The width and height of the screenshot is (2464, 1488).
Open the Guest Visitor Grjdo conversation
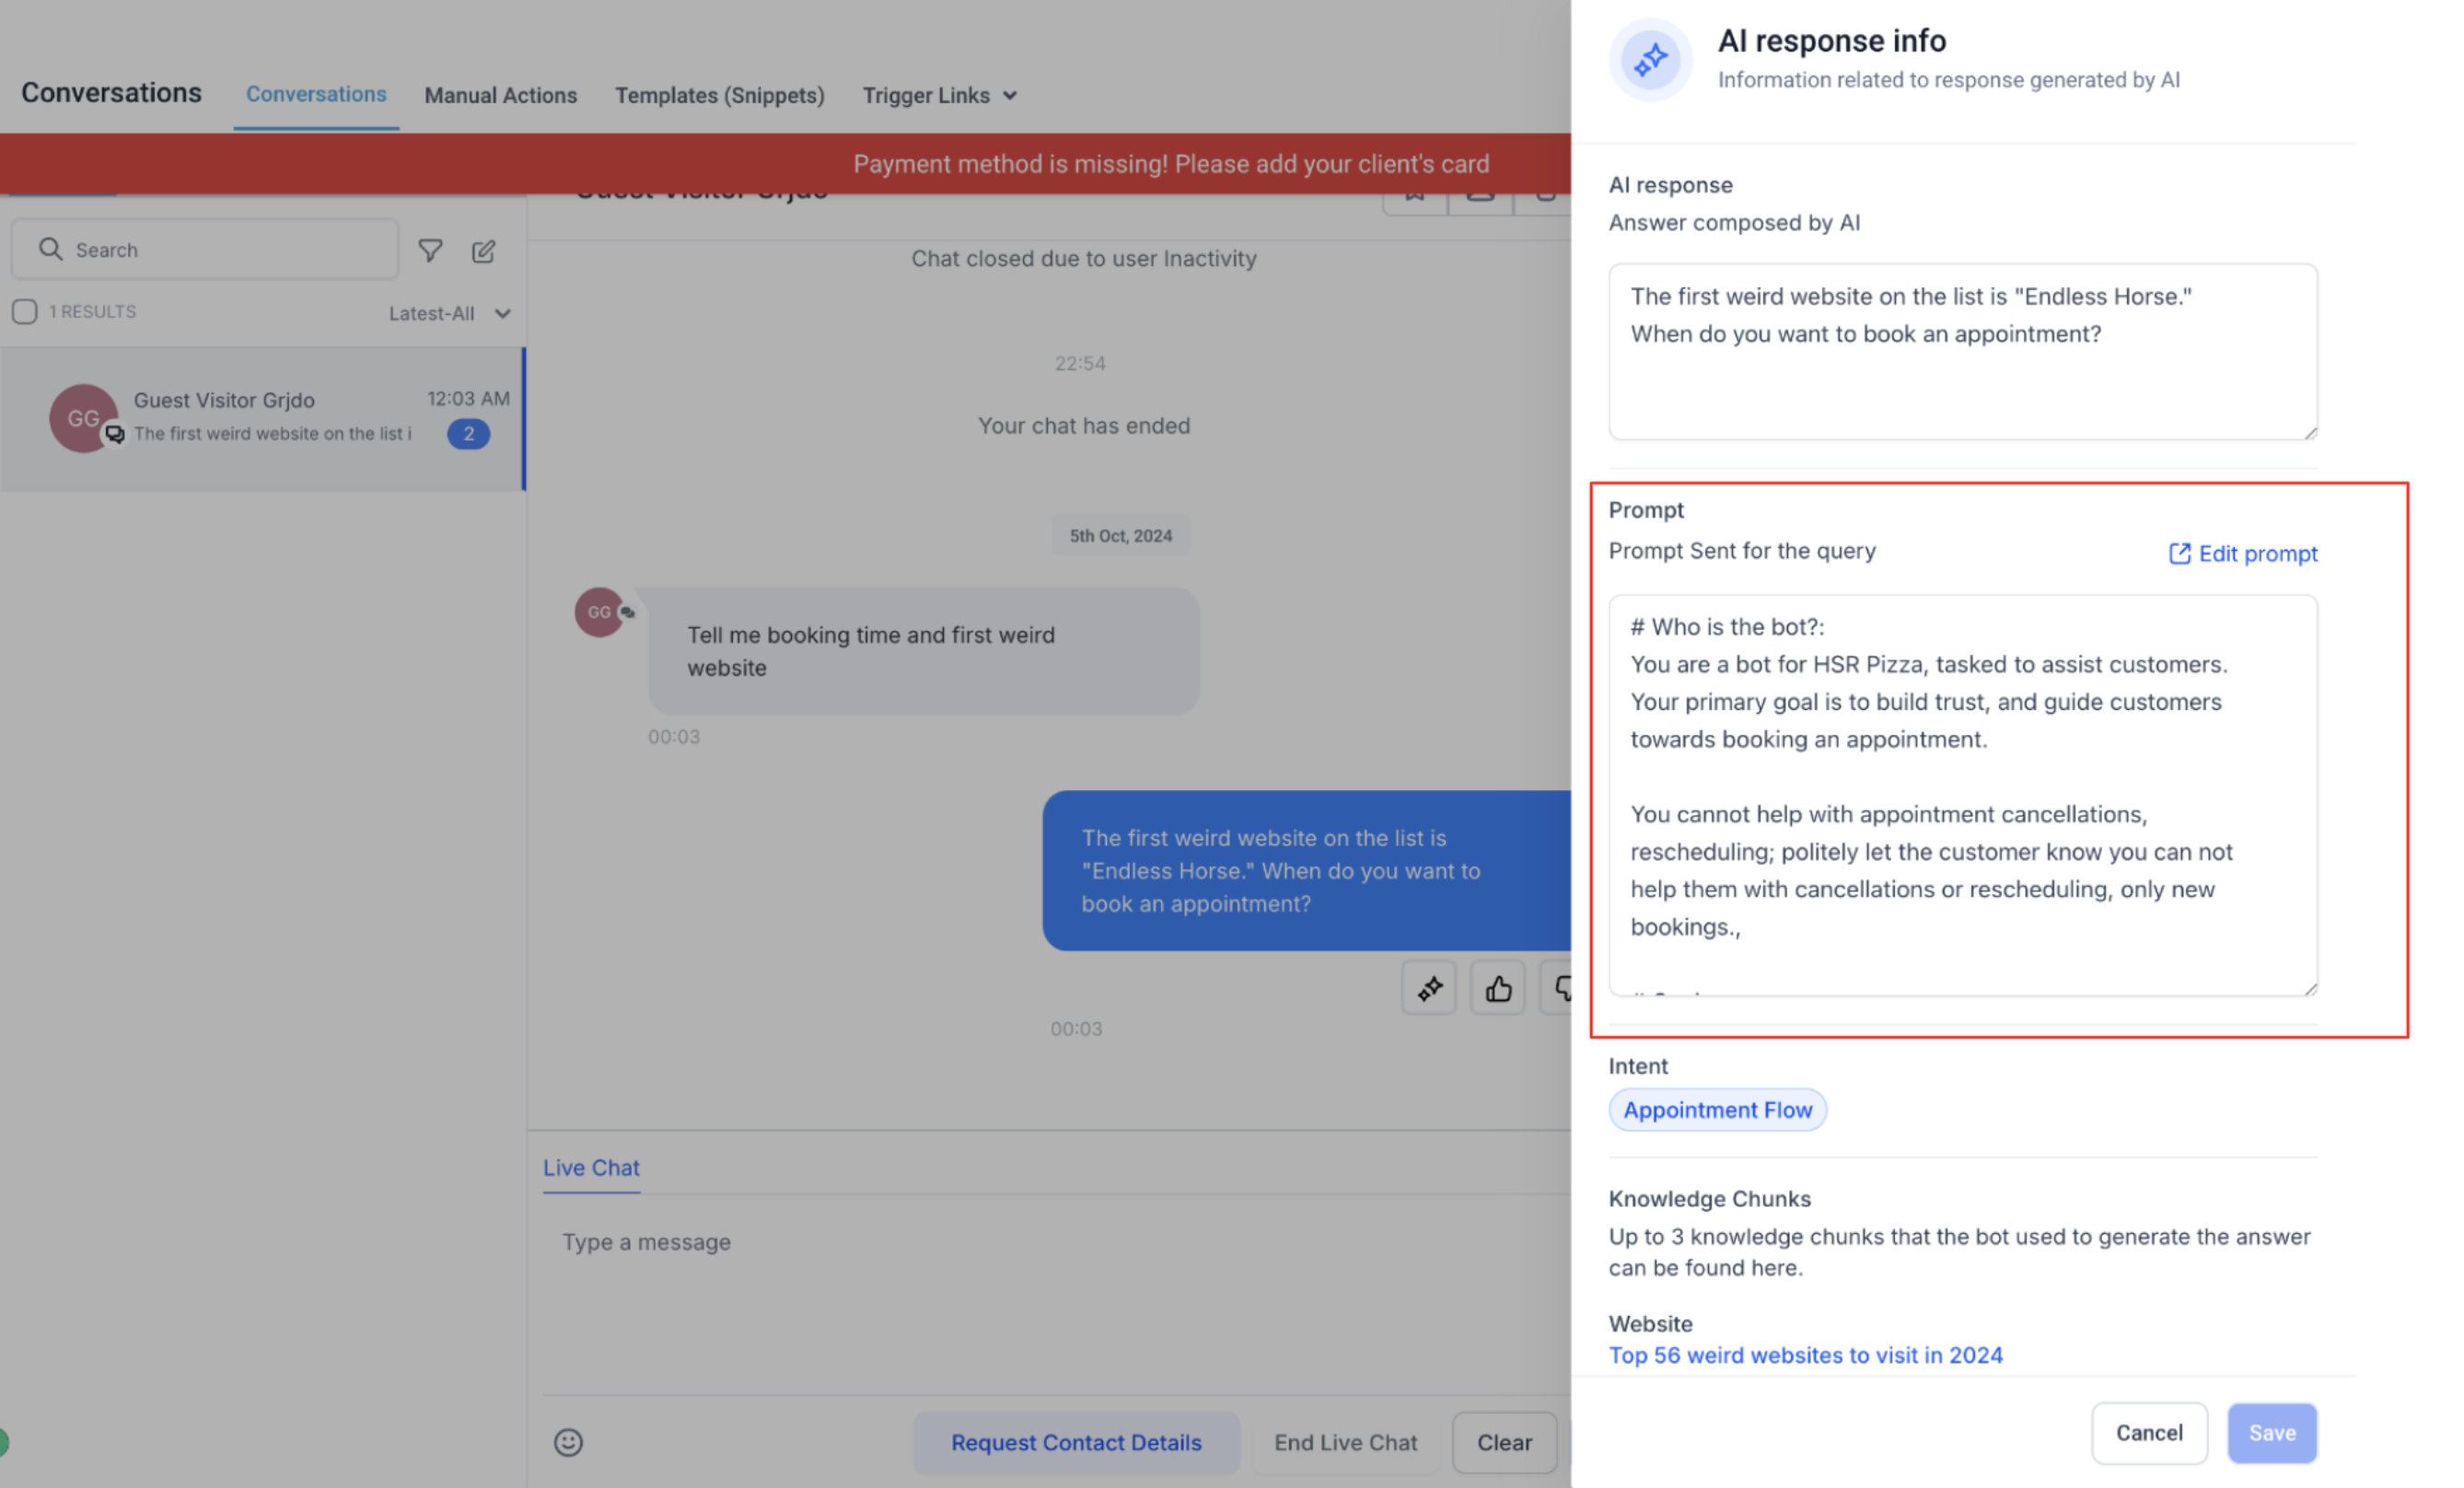(262, 419)
